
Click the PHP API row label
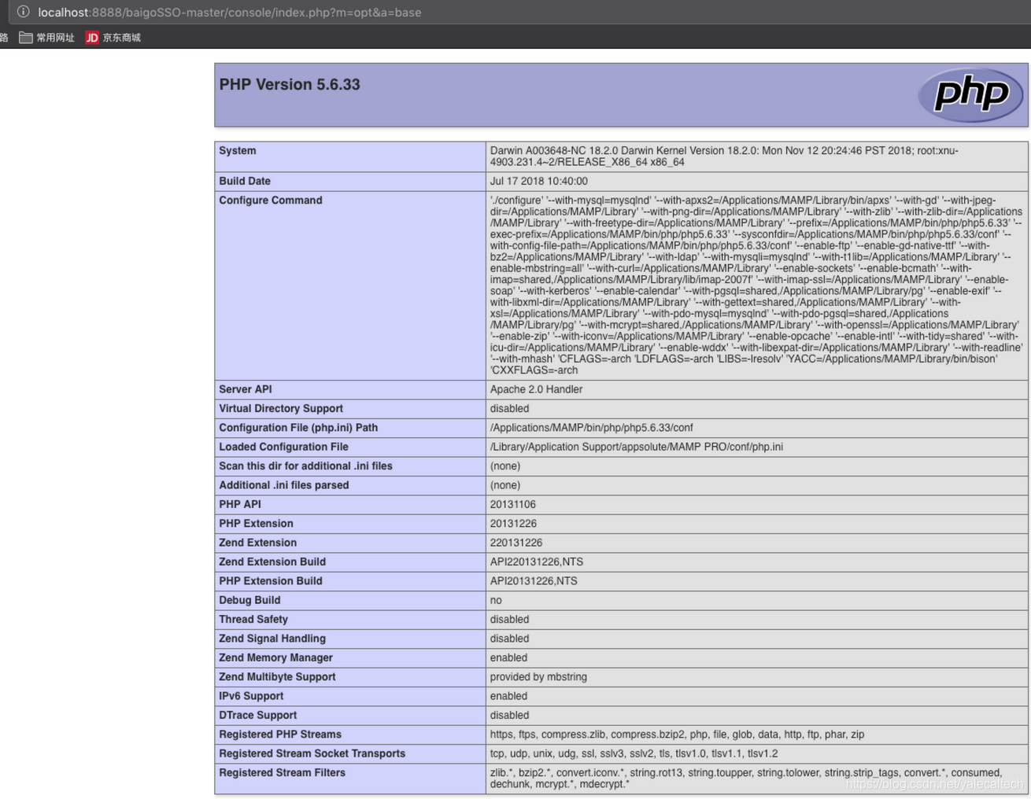point(240,504)
